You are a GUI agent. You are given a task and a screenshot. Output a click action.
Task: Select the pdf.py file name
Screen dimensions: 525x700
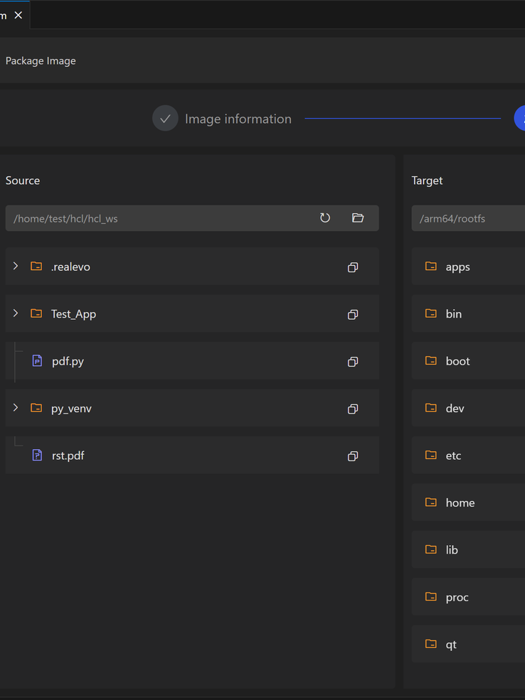pos(68,362)
